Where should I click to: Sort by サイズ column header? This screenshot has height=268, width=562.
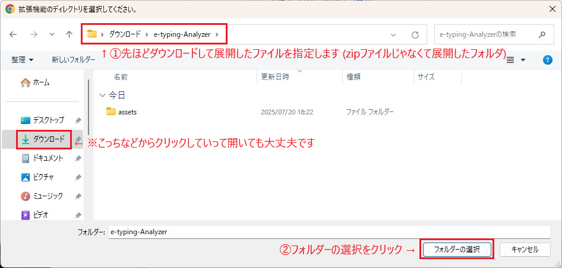click(x=426, y=76)
